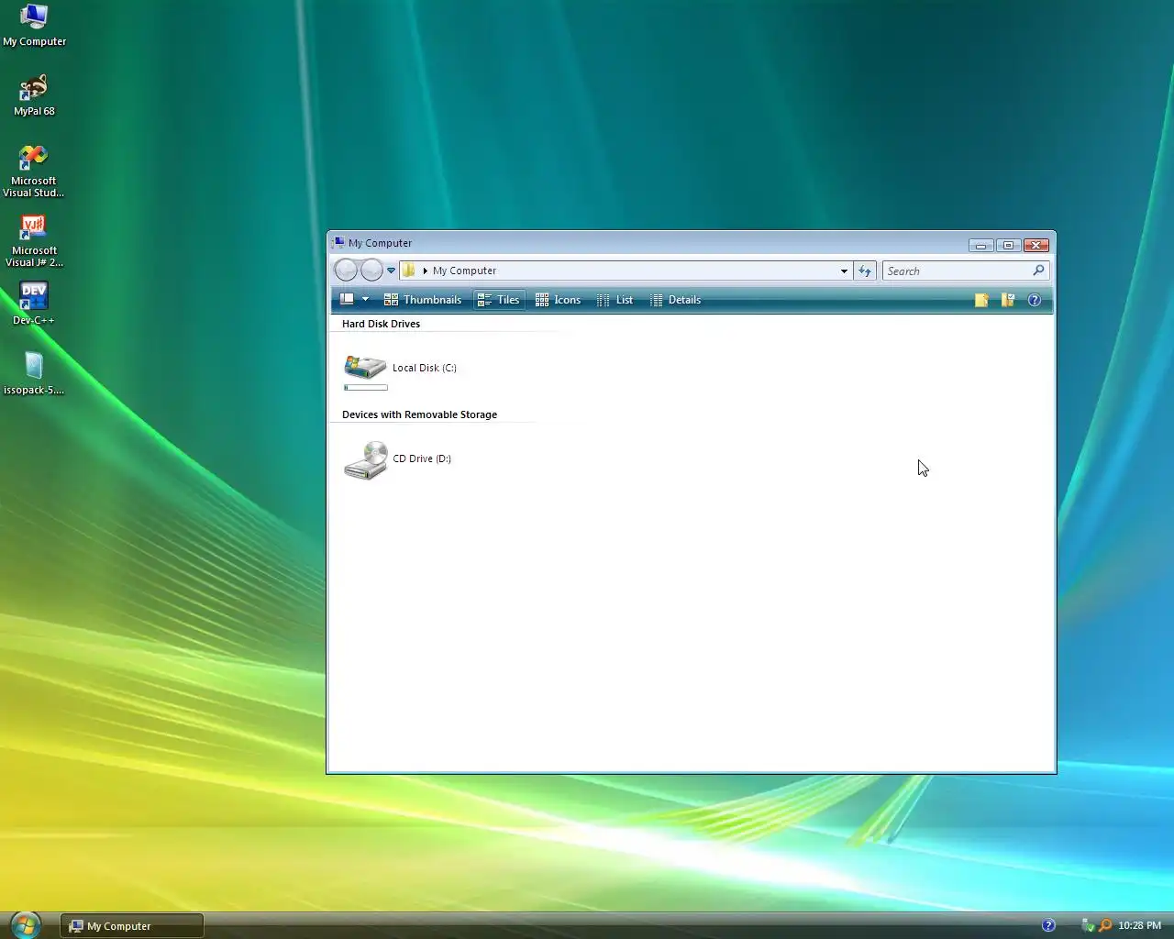This screenshot has height=939, width=1174.
Task: Click the My Computer window title icon
Action: (x=338, y=242)
